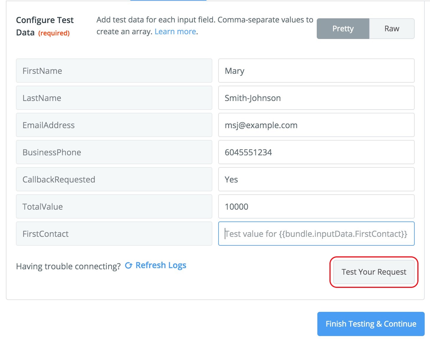Click the Test Your Request button
The height and width of the screenshot is (339, 430).
pos(374,272)
